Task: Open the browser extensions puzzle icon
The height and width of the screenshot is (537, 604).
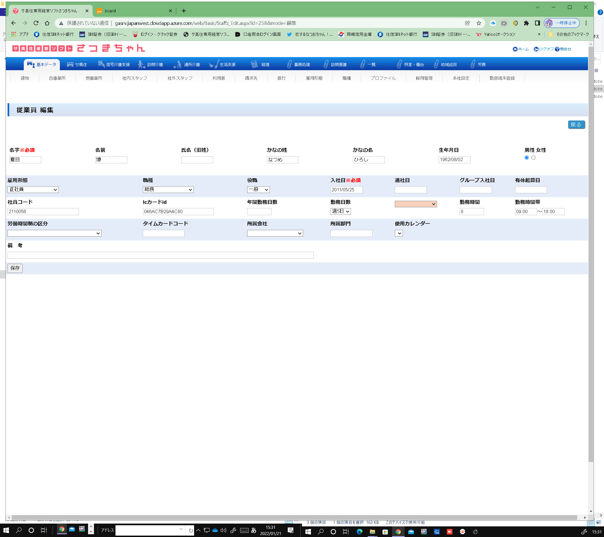Action: 526,23
